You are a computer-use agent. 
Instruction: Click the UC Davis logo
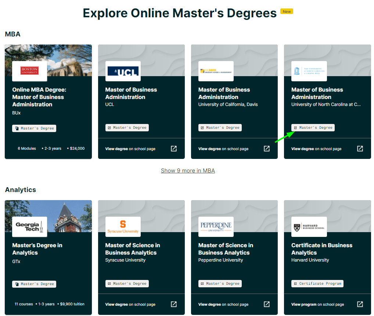[216, 71]
